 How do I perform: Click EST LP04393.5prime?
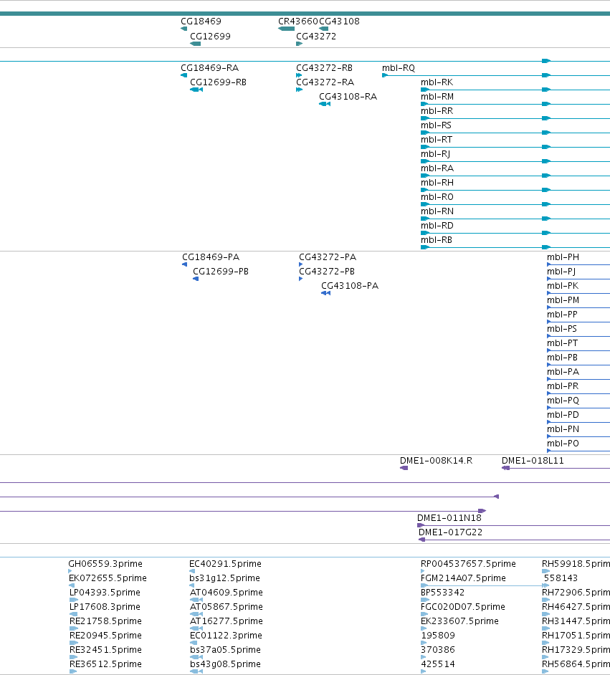point(105,593)
